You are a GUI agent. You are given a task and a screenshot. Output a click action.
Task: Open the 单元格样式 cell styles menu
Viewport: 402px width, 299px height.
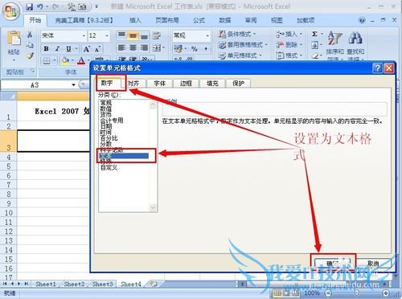pyautogui.click(x=240, y=55)
